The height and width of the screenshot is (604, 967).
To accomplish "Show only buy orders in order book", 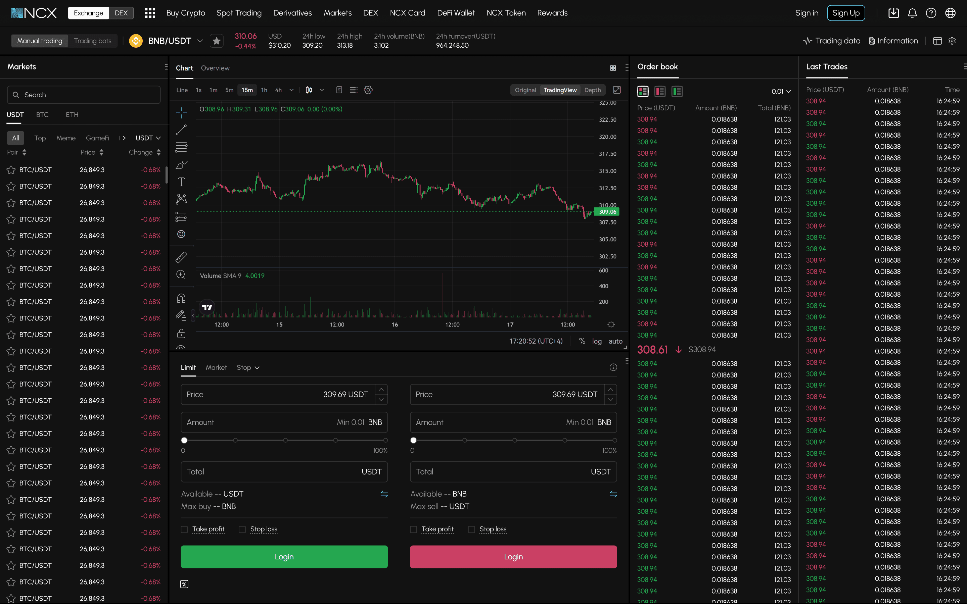I will tap(677, 92).
